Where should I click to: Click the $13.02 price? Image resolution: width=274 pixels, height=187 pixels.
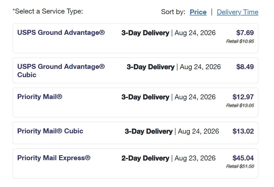coord(243,131)
